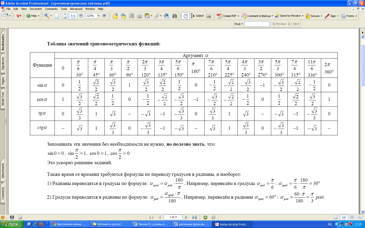Open the View menu

[x=24, y=9]
